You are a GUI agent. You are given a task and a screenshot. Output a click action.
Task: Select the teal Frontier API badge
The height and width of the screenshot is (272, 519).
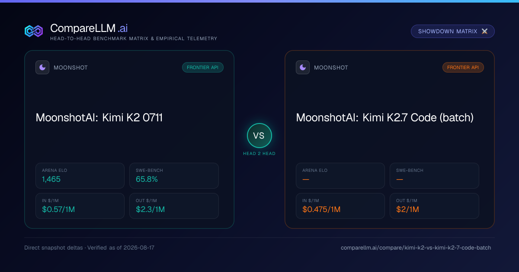click(x=202, y=67)
